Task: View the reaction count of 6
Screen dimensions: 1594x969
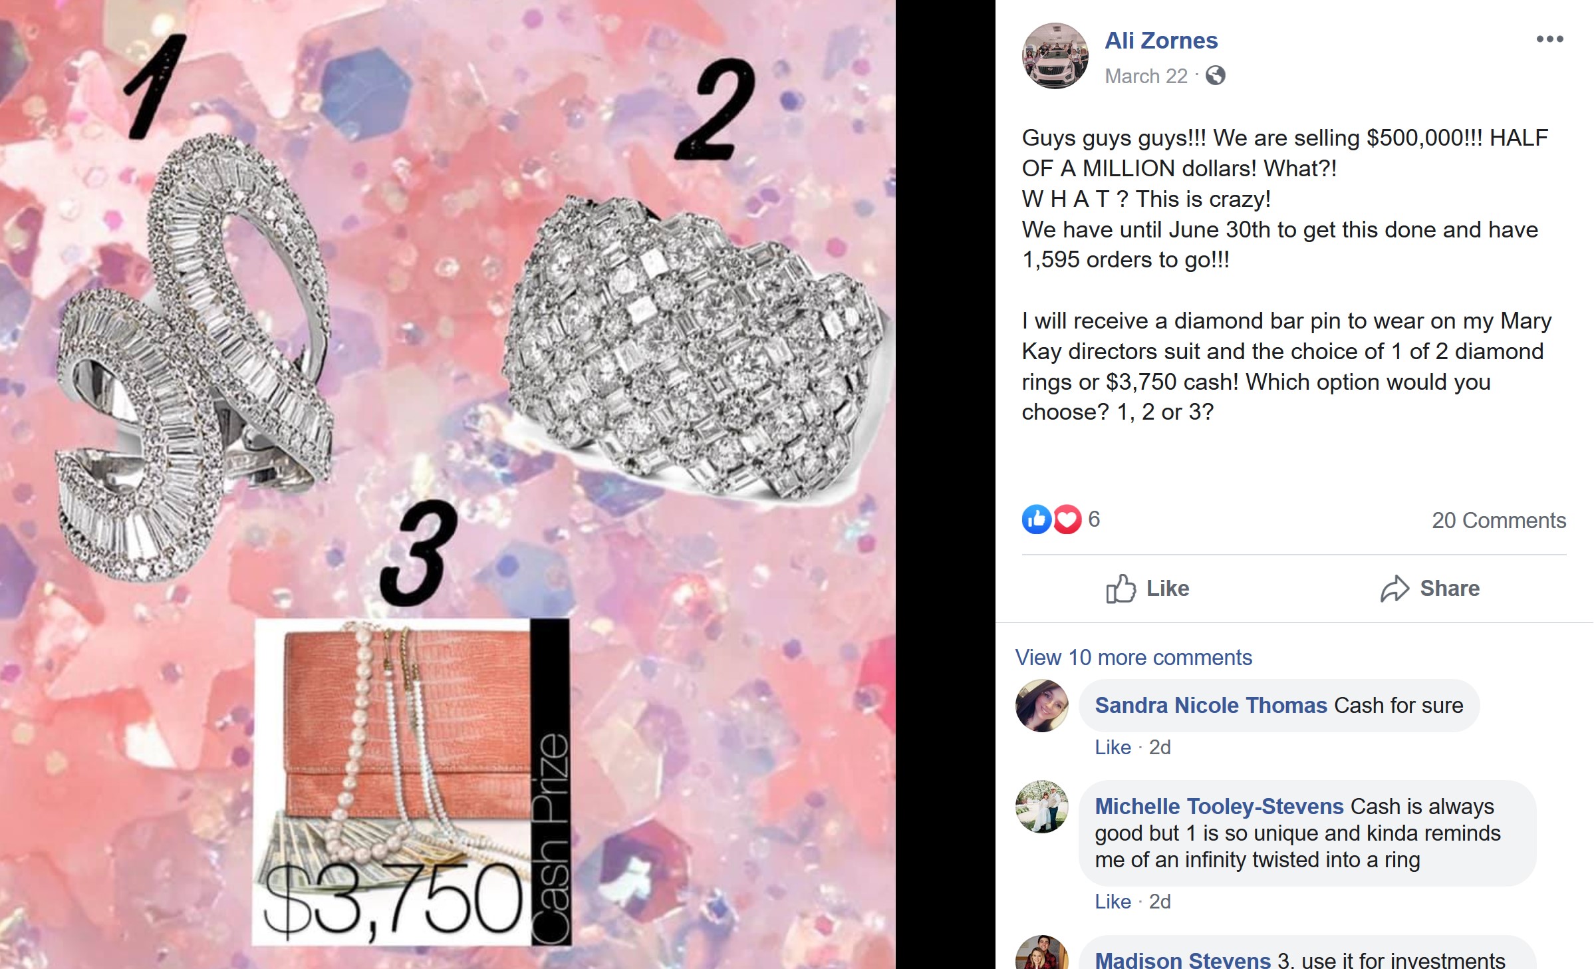Action: point(1094,519)
